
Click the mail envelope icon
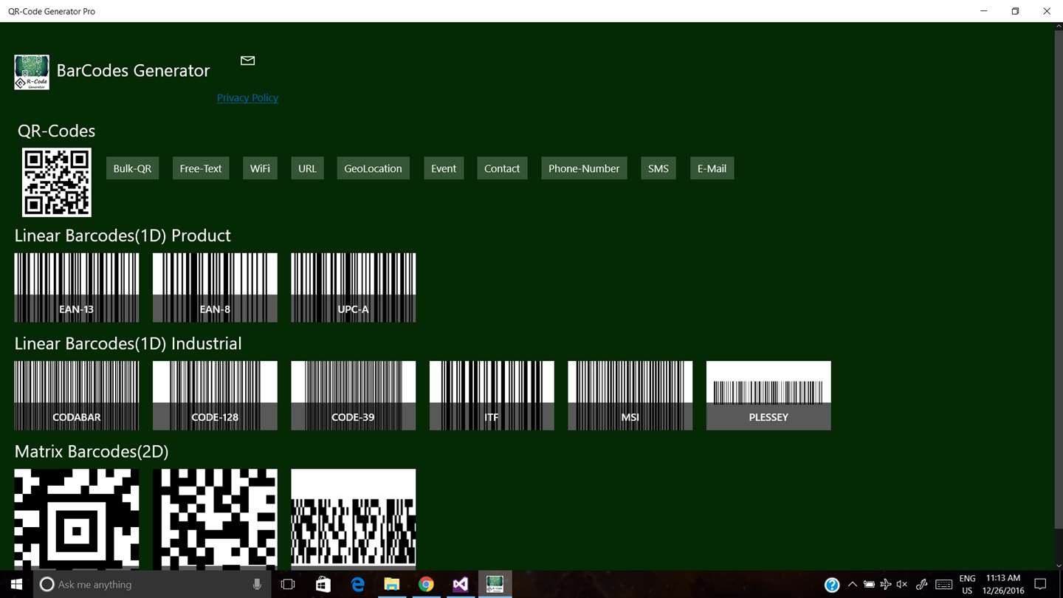click(x=247, y=61)
